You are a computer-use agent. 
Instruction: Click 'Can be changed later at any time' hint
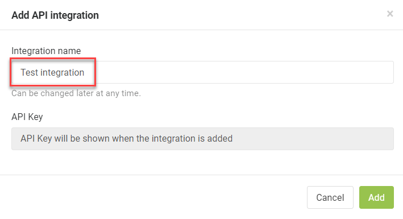coord(76,93)
